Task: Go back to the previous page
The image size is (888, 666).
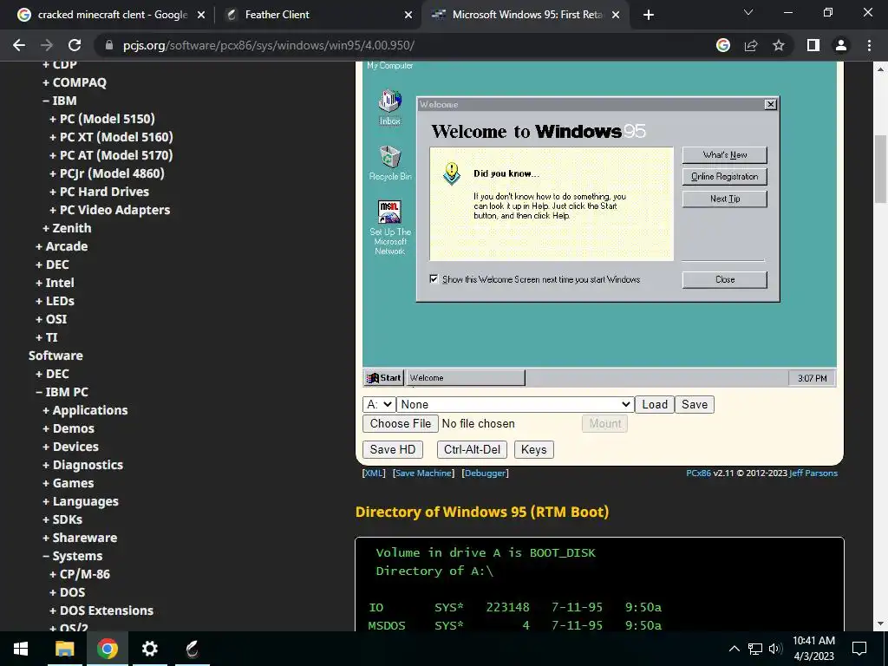Action: 19,45
